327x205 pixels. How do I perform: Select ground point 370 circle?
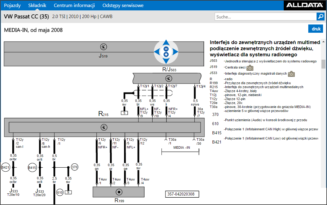point(75,167)
